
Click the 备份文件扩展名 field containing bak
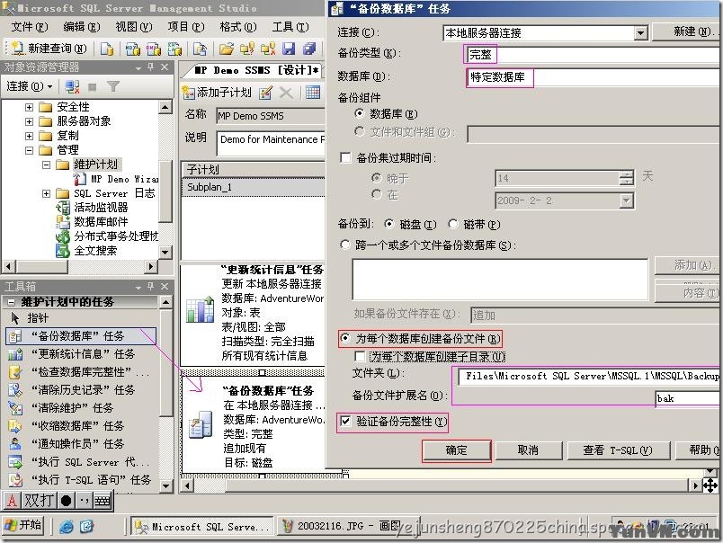pyautogui.click(x=687, y=399)
